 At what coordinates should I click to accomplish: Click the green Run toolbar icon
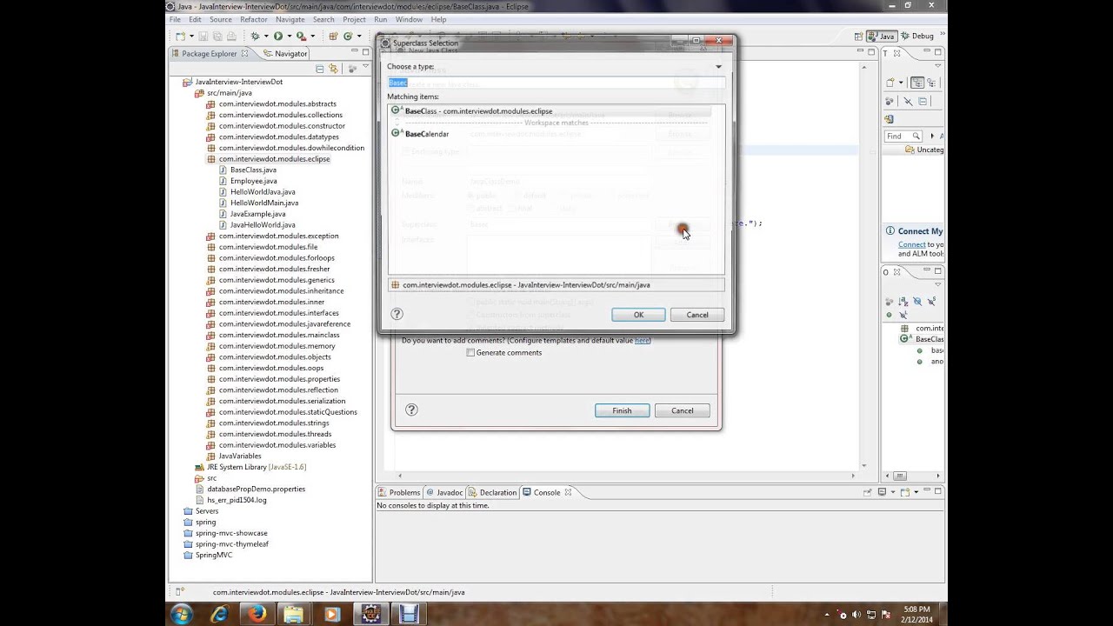tap(278, 37)
